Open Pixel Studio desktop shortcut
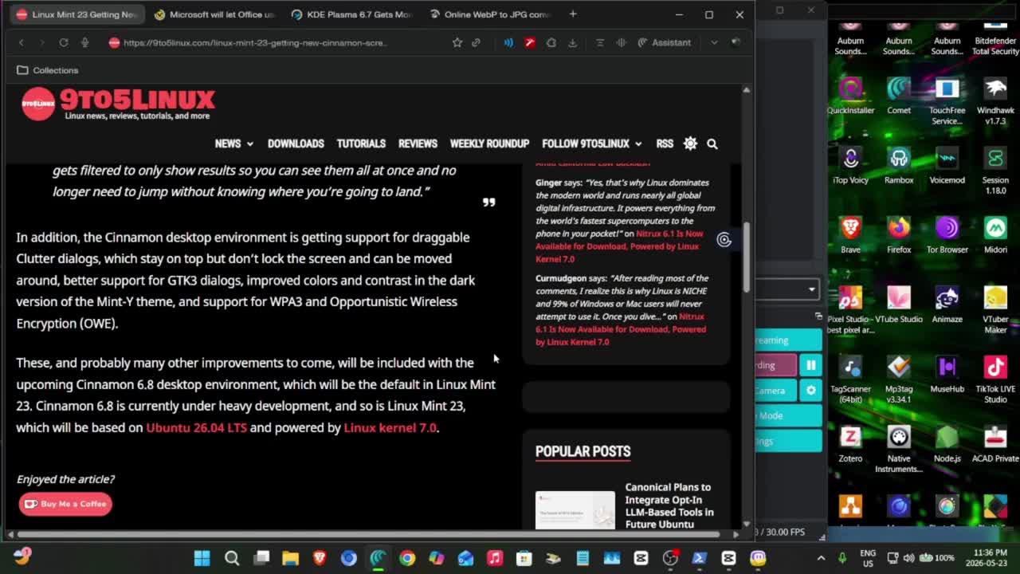This screenshot has height=574, width=1020. pyautogui.click(x=850, y=309)
